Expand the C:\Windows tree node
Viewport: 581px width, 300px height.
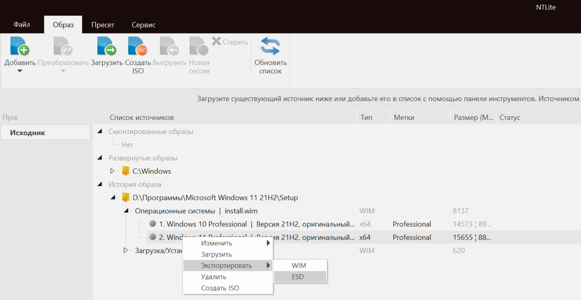[112, 171]
